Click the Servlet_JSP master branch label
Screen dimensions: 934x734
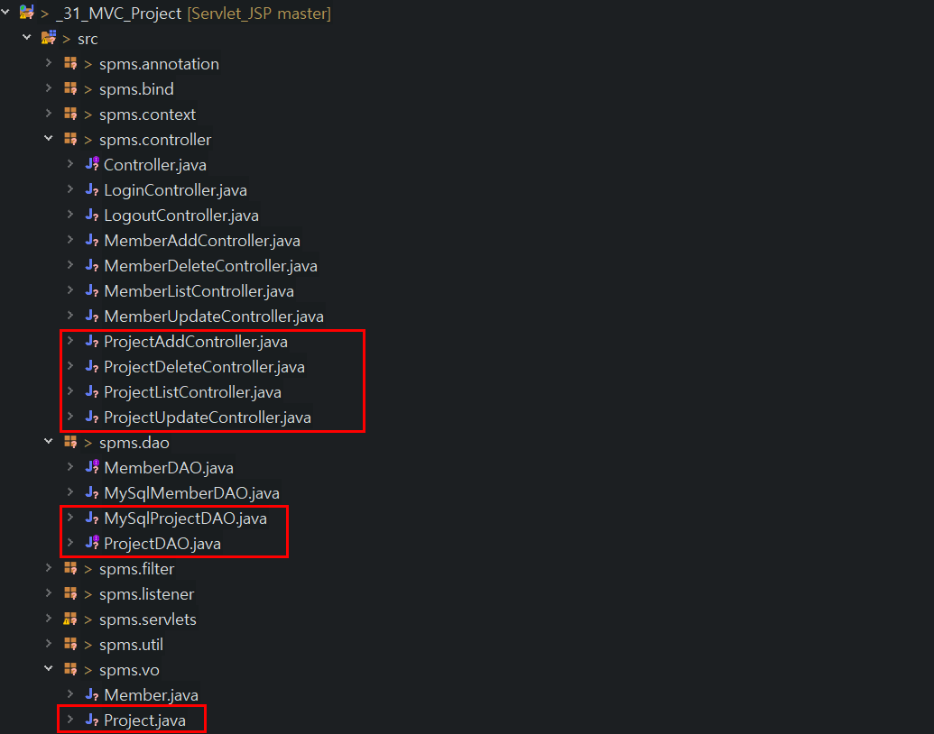click(x=258, y=13)
